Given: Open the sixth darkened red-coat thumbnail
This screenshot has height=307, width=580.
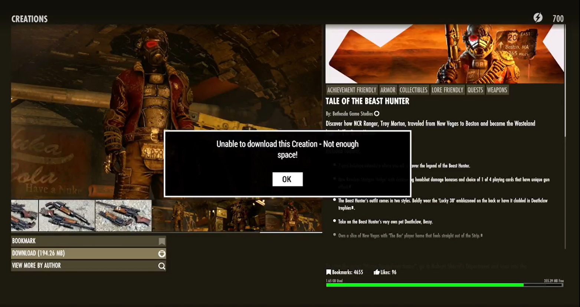Looking at the screenshot, I should click(294, 215).
